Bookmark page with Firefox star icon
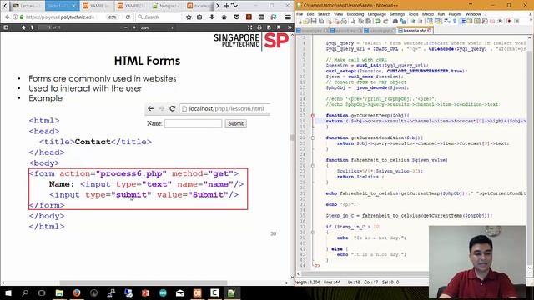 pyautogui.click(x=189, y=17)
